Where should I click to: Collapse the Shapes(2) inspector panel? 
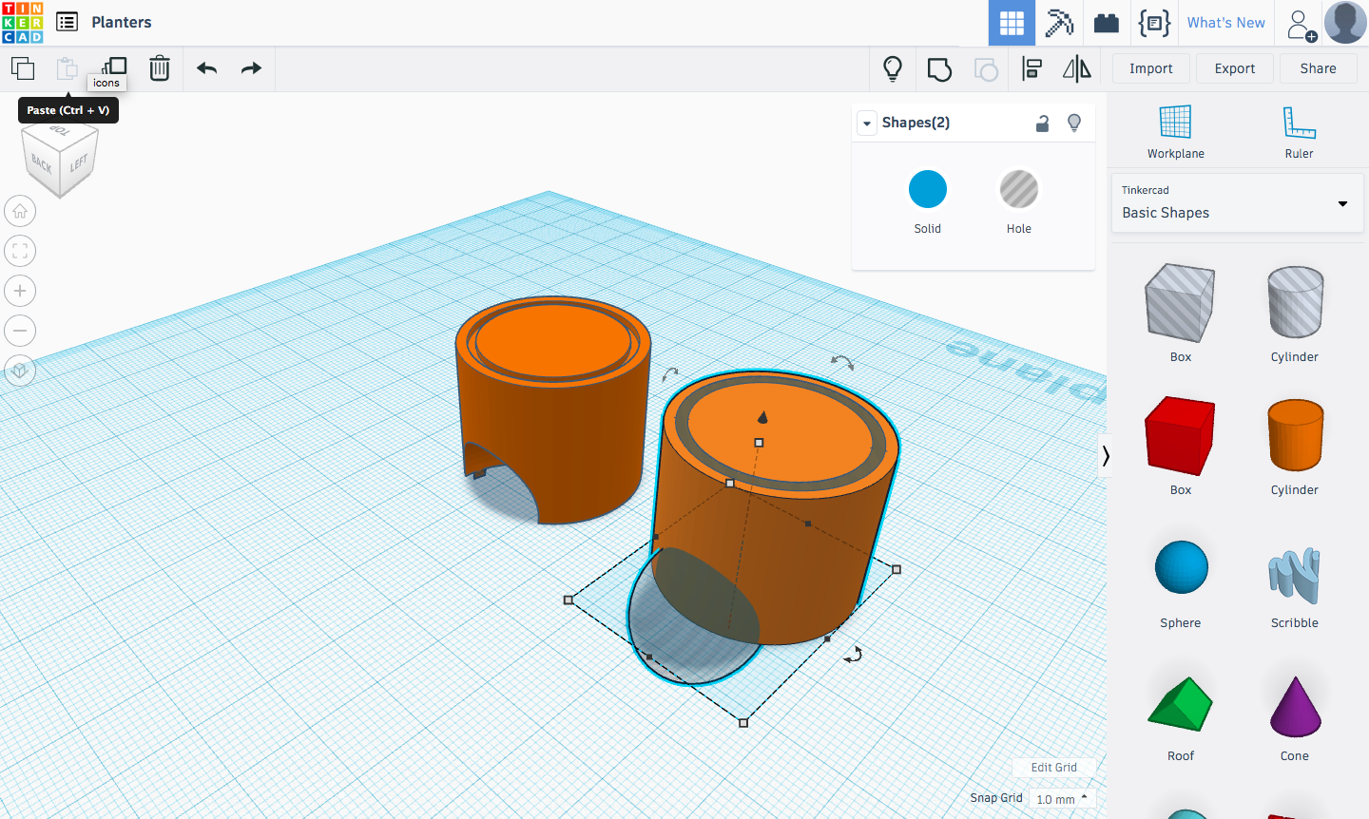click(867, 123)
